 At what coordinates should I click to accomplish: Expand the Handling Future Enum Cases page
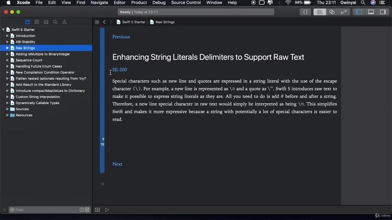coord(7,66)
